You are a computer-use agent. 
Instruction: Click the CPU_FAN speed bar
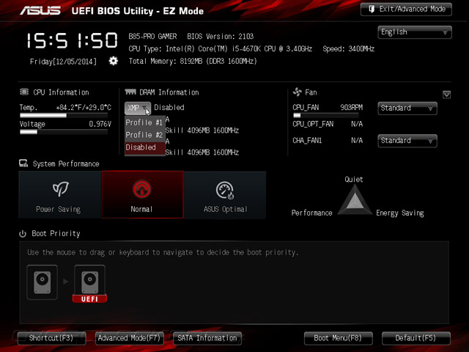pyautogui.click(x=325, y=116)
